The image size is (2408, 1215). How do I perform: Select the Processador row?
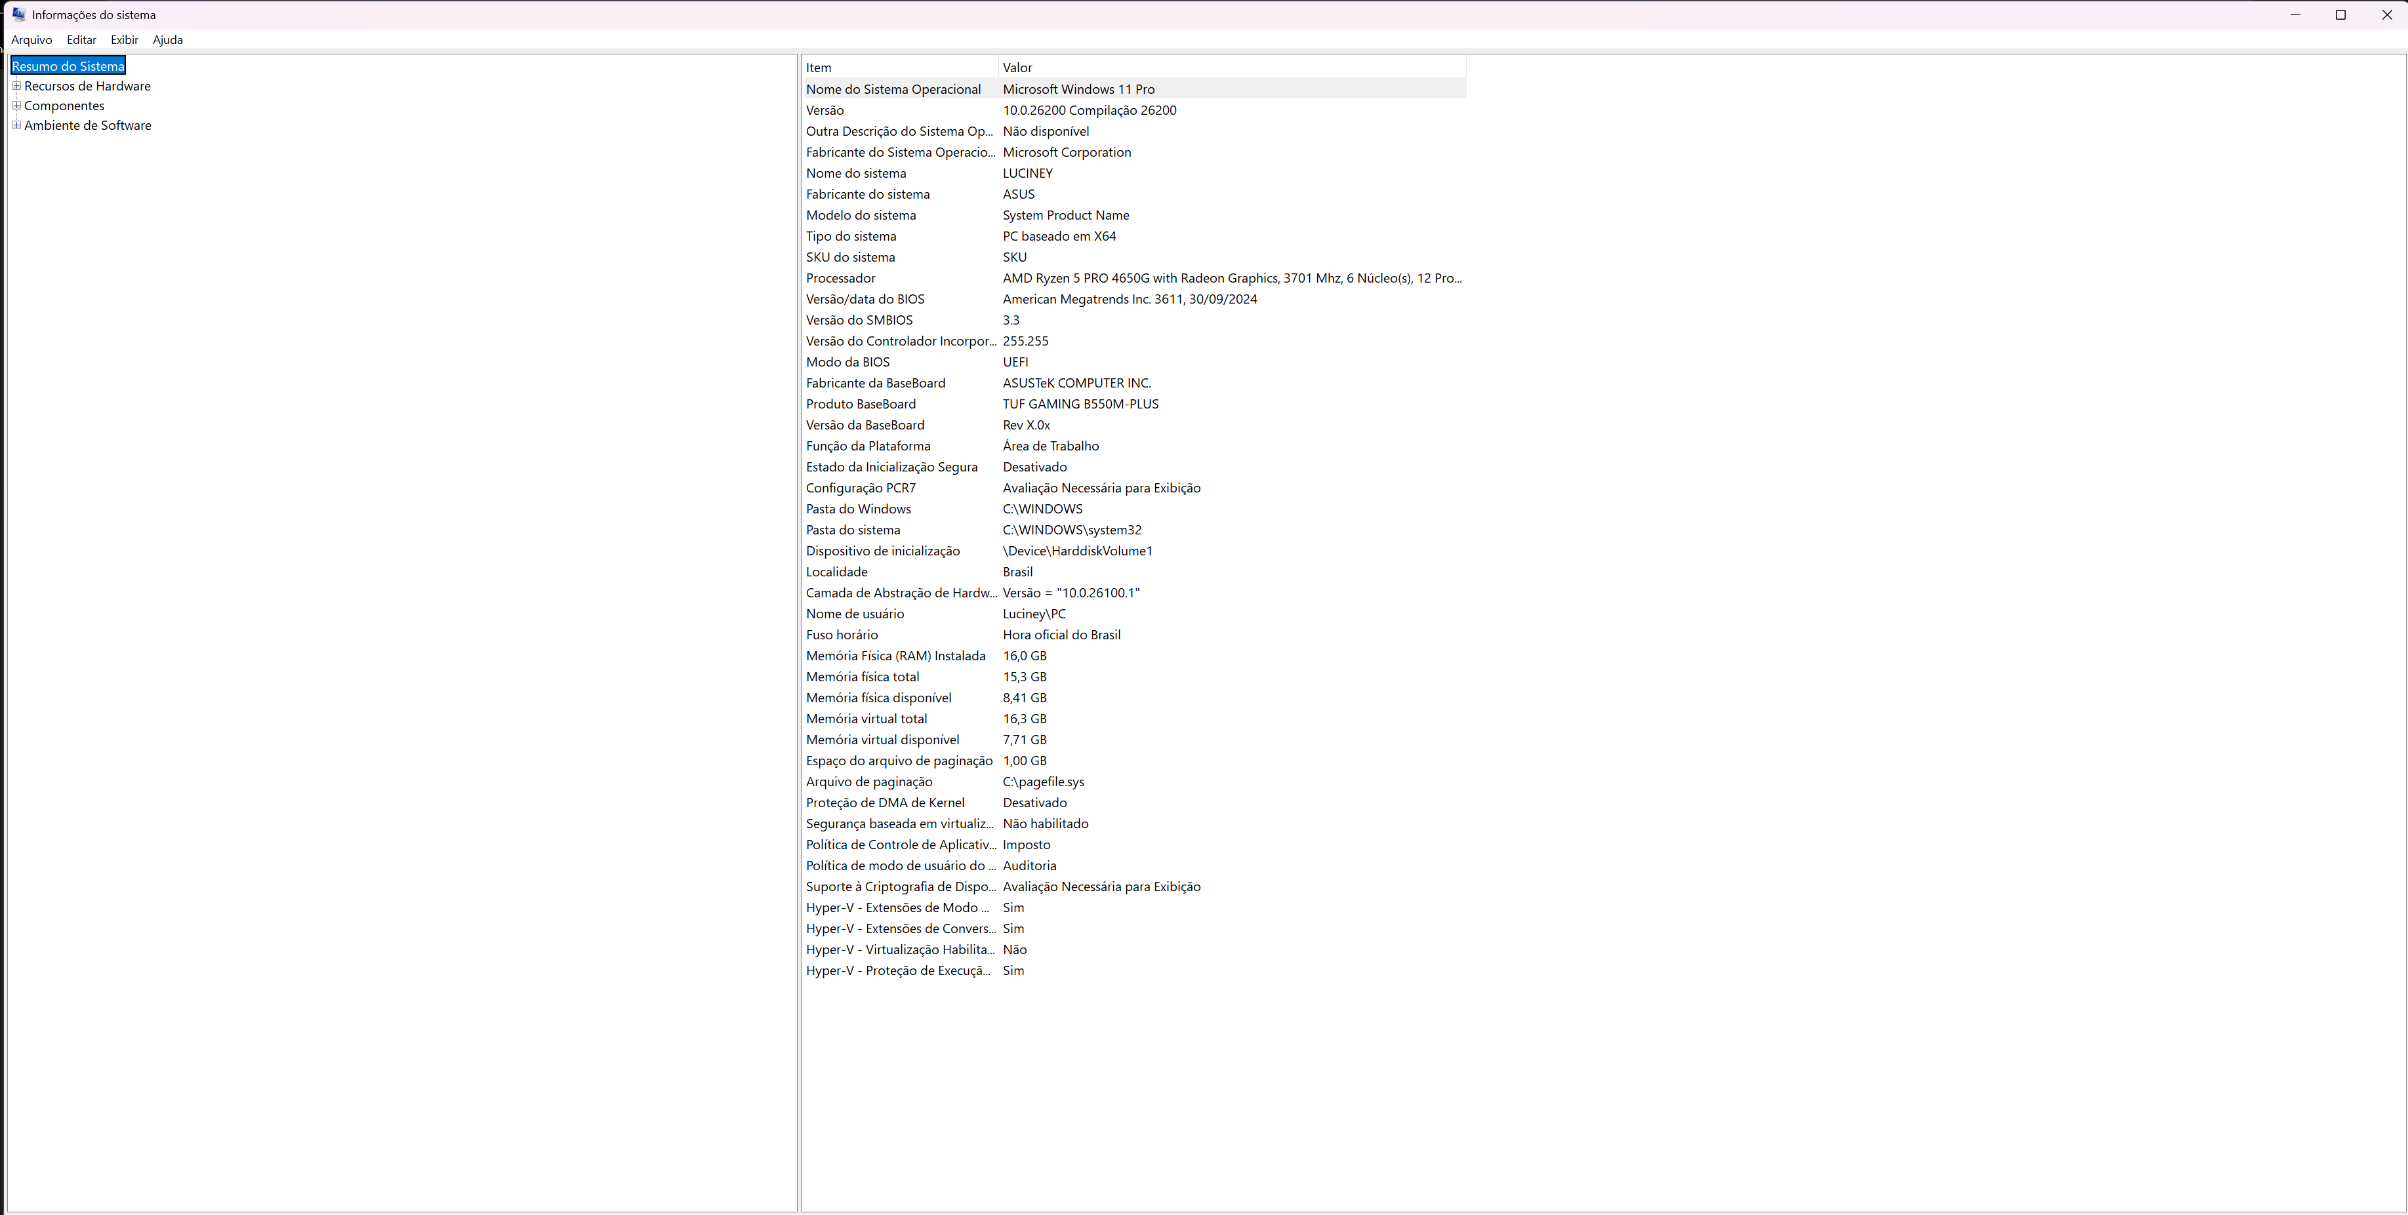[x=1135, y=279]
